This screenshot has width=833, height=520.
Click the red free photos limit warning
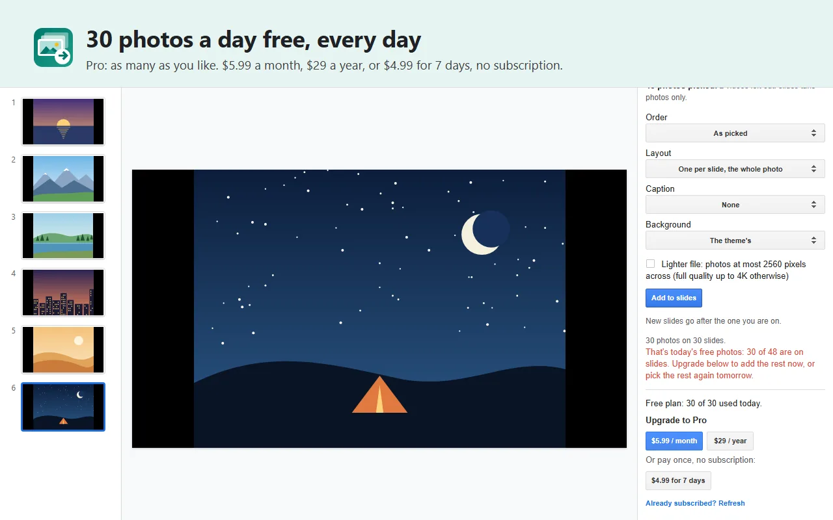tap(730, 364)
